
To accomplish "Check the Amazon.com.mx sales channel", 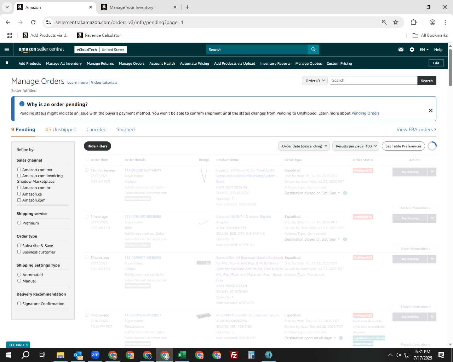I will [x=19, y=169].
